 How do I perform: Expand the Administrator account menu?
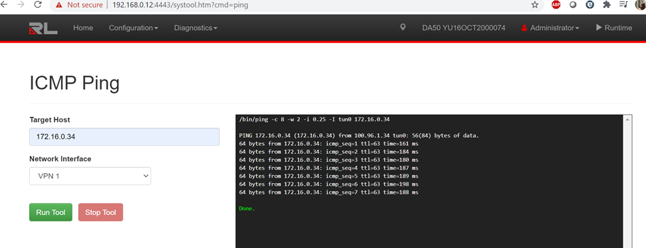(554, 28)
